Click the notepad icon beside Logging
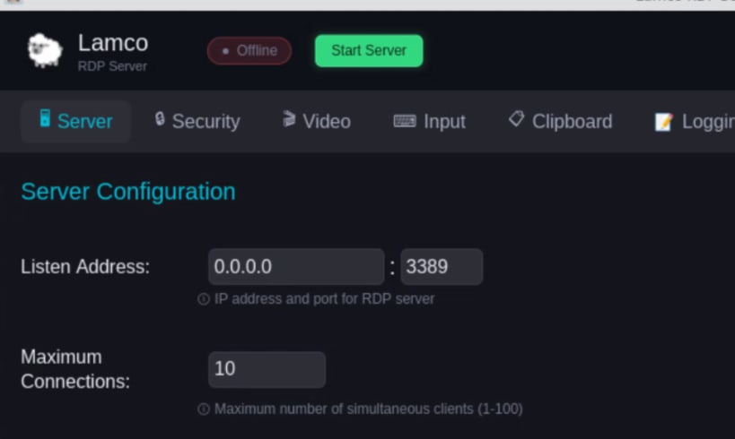Image resolution: width=735 pixels, height=439 pixels. point(664,122)
